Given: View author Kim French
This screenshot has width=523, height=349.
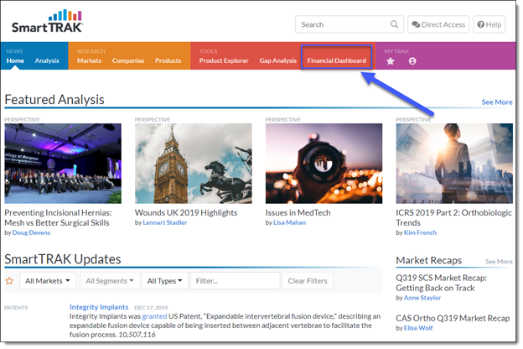Looking at the screenshot, I should pos(420,232).
